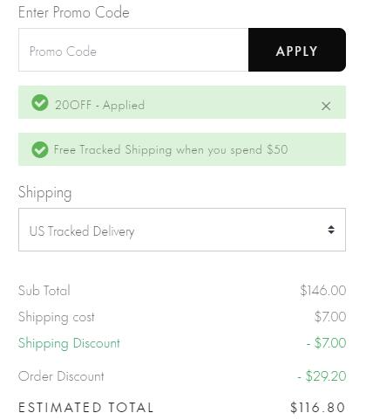Click the - $29.20 order discount amount
Viewport: 366px width, 420px height.
click(x=322, y=376)
